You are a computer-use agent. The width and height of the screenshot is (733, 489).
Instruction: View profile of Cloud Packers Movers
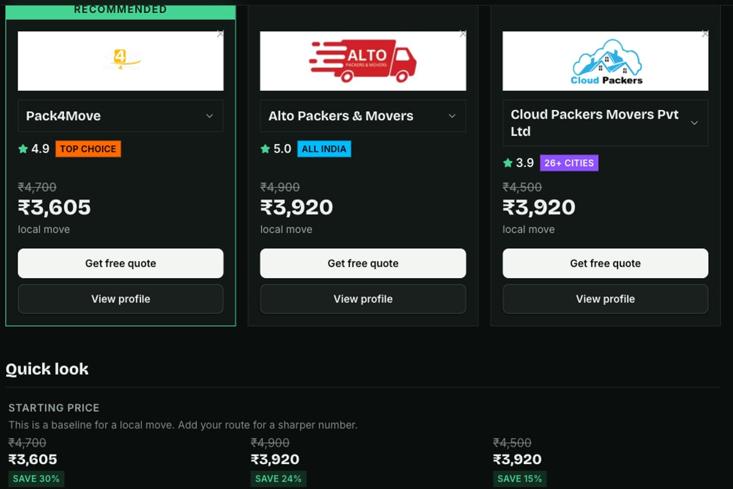click(605, 299)
